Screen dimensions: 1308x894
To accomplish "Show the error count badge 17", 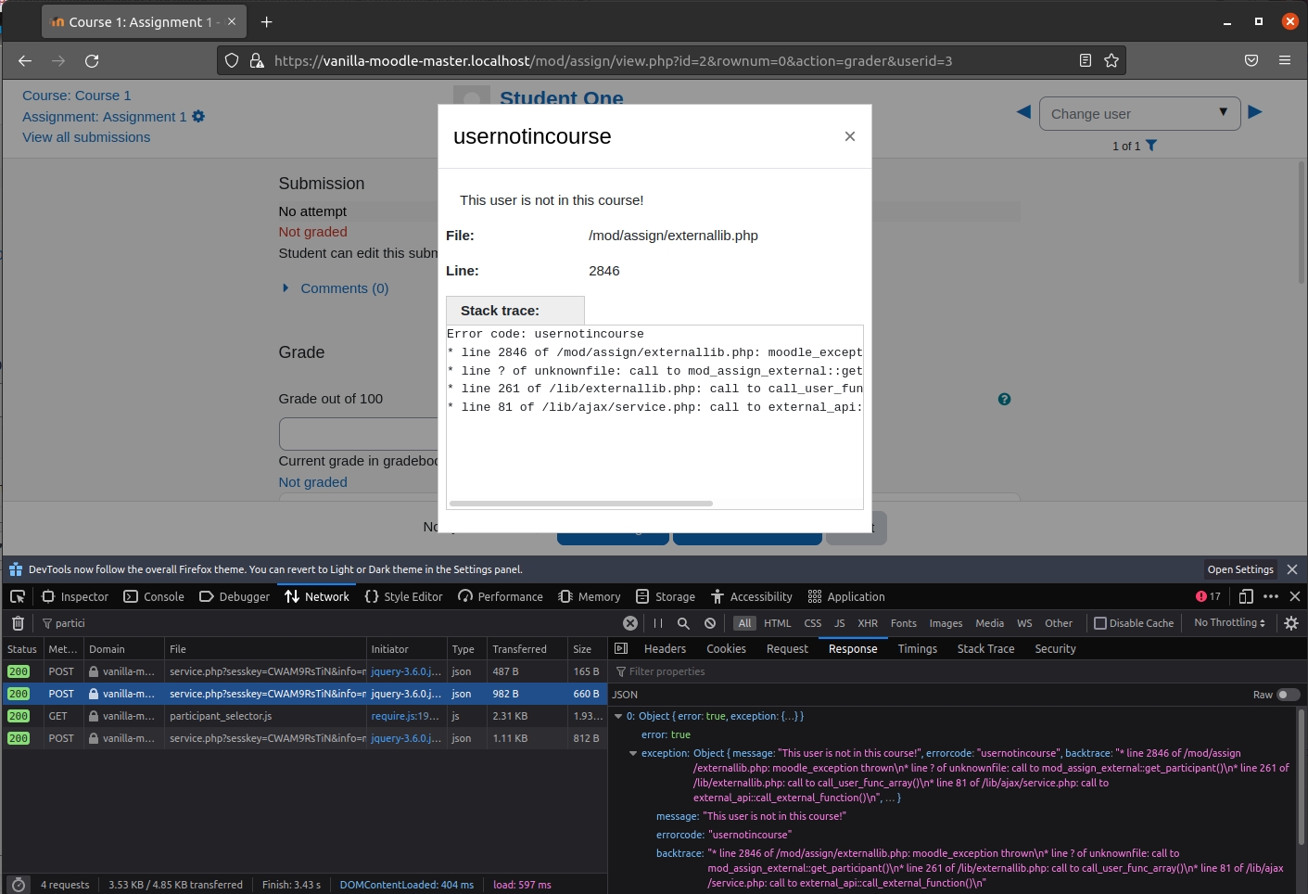I will pos(1209,596).
